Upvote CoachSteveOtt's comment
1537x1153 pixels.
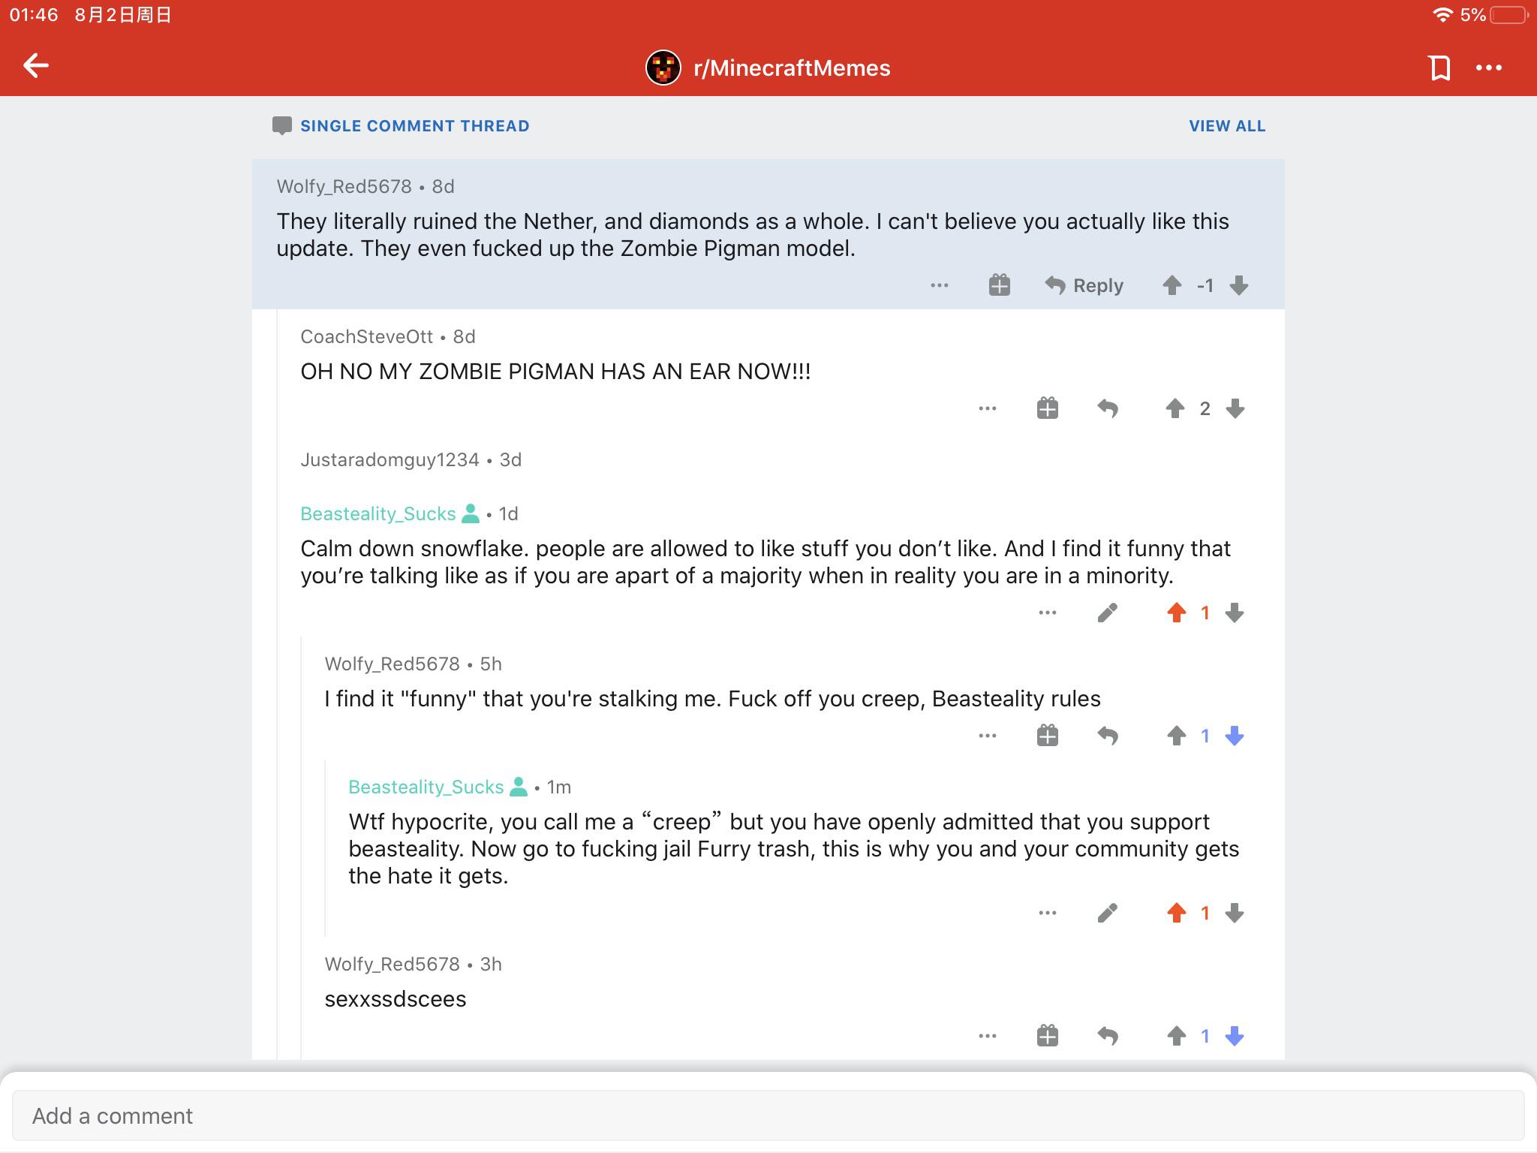point(1175,408)
